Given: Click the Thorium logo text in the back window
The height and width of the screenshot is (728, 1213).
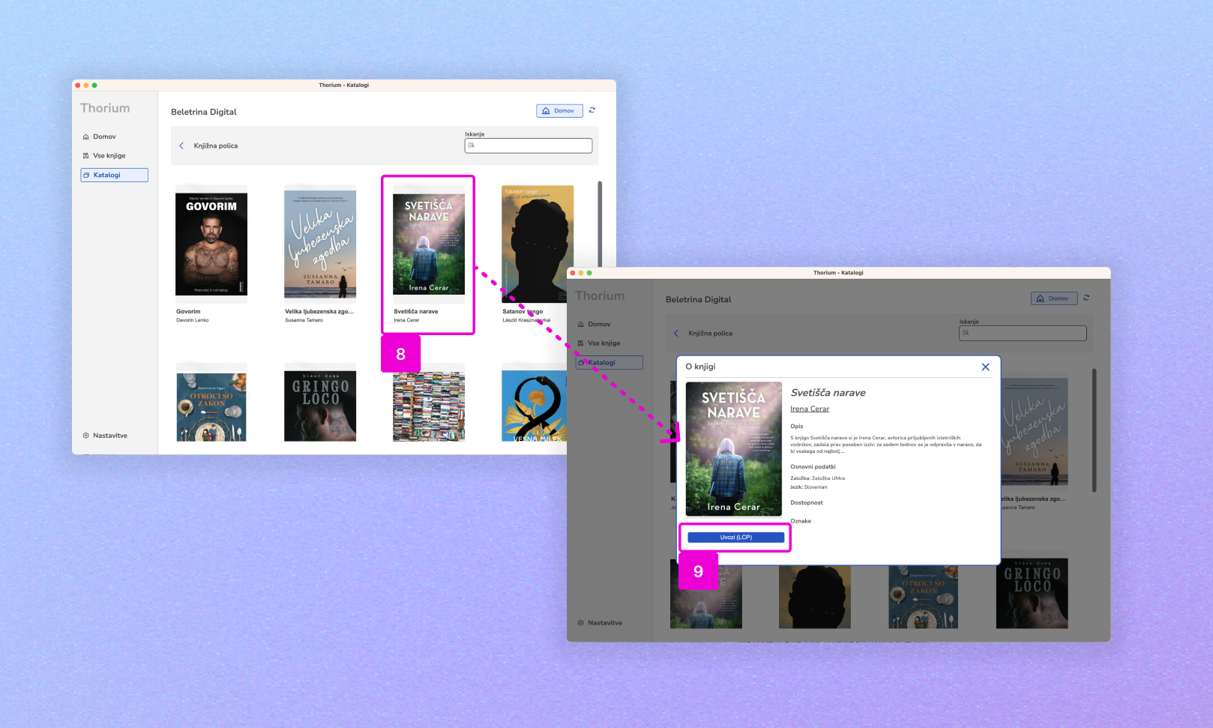Looking at the screenshot, I should 105,108.
